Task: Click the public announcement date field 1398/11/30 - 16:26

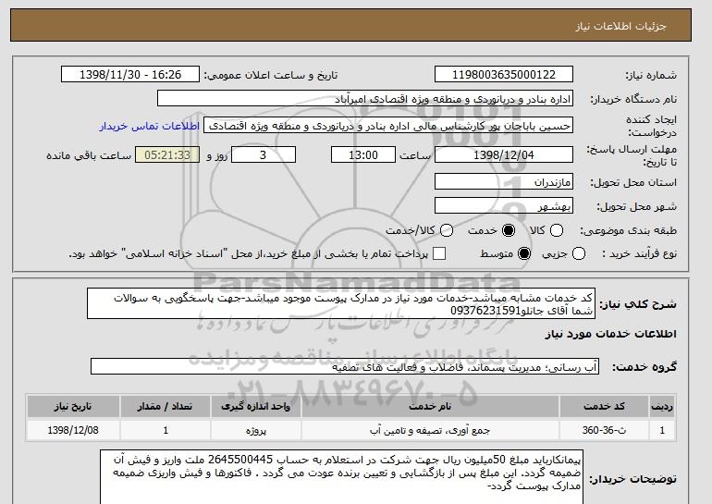Action: pyautogui.click(x=130, y=75)
